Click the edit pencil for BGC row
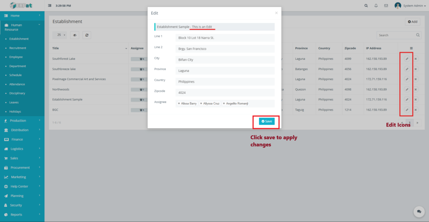429x222 pixels. tap(407, 110)
